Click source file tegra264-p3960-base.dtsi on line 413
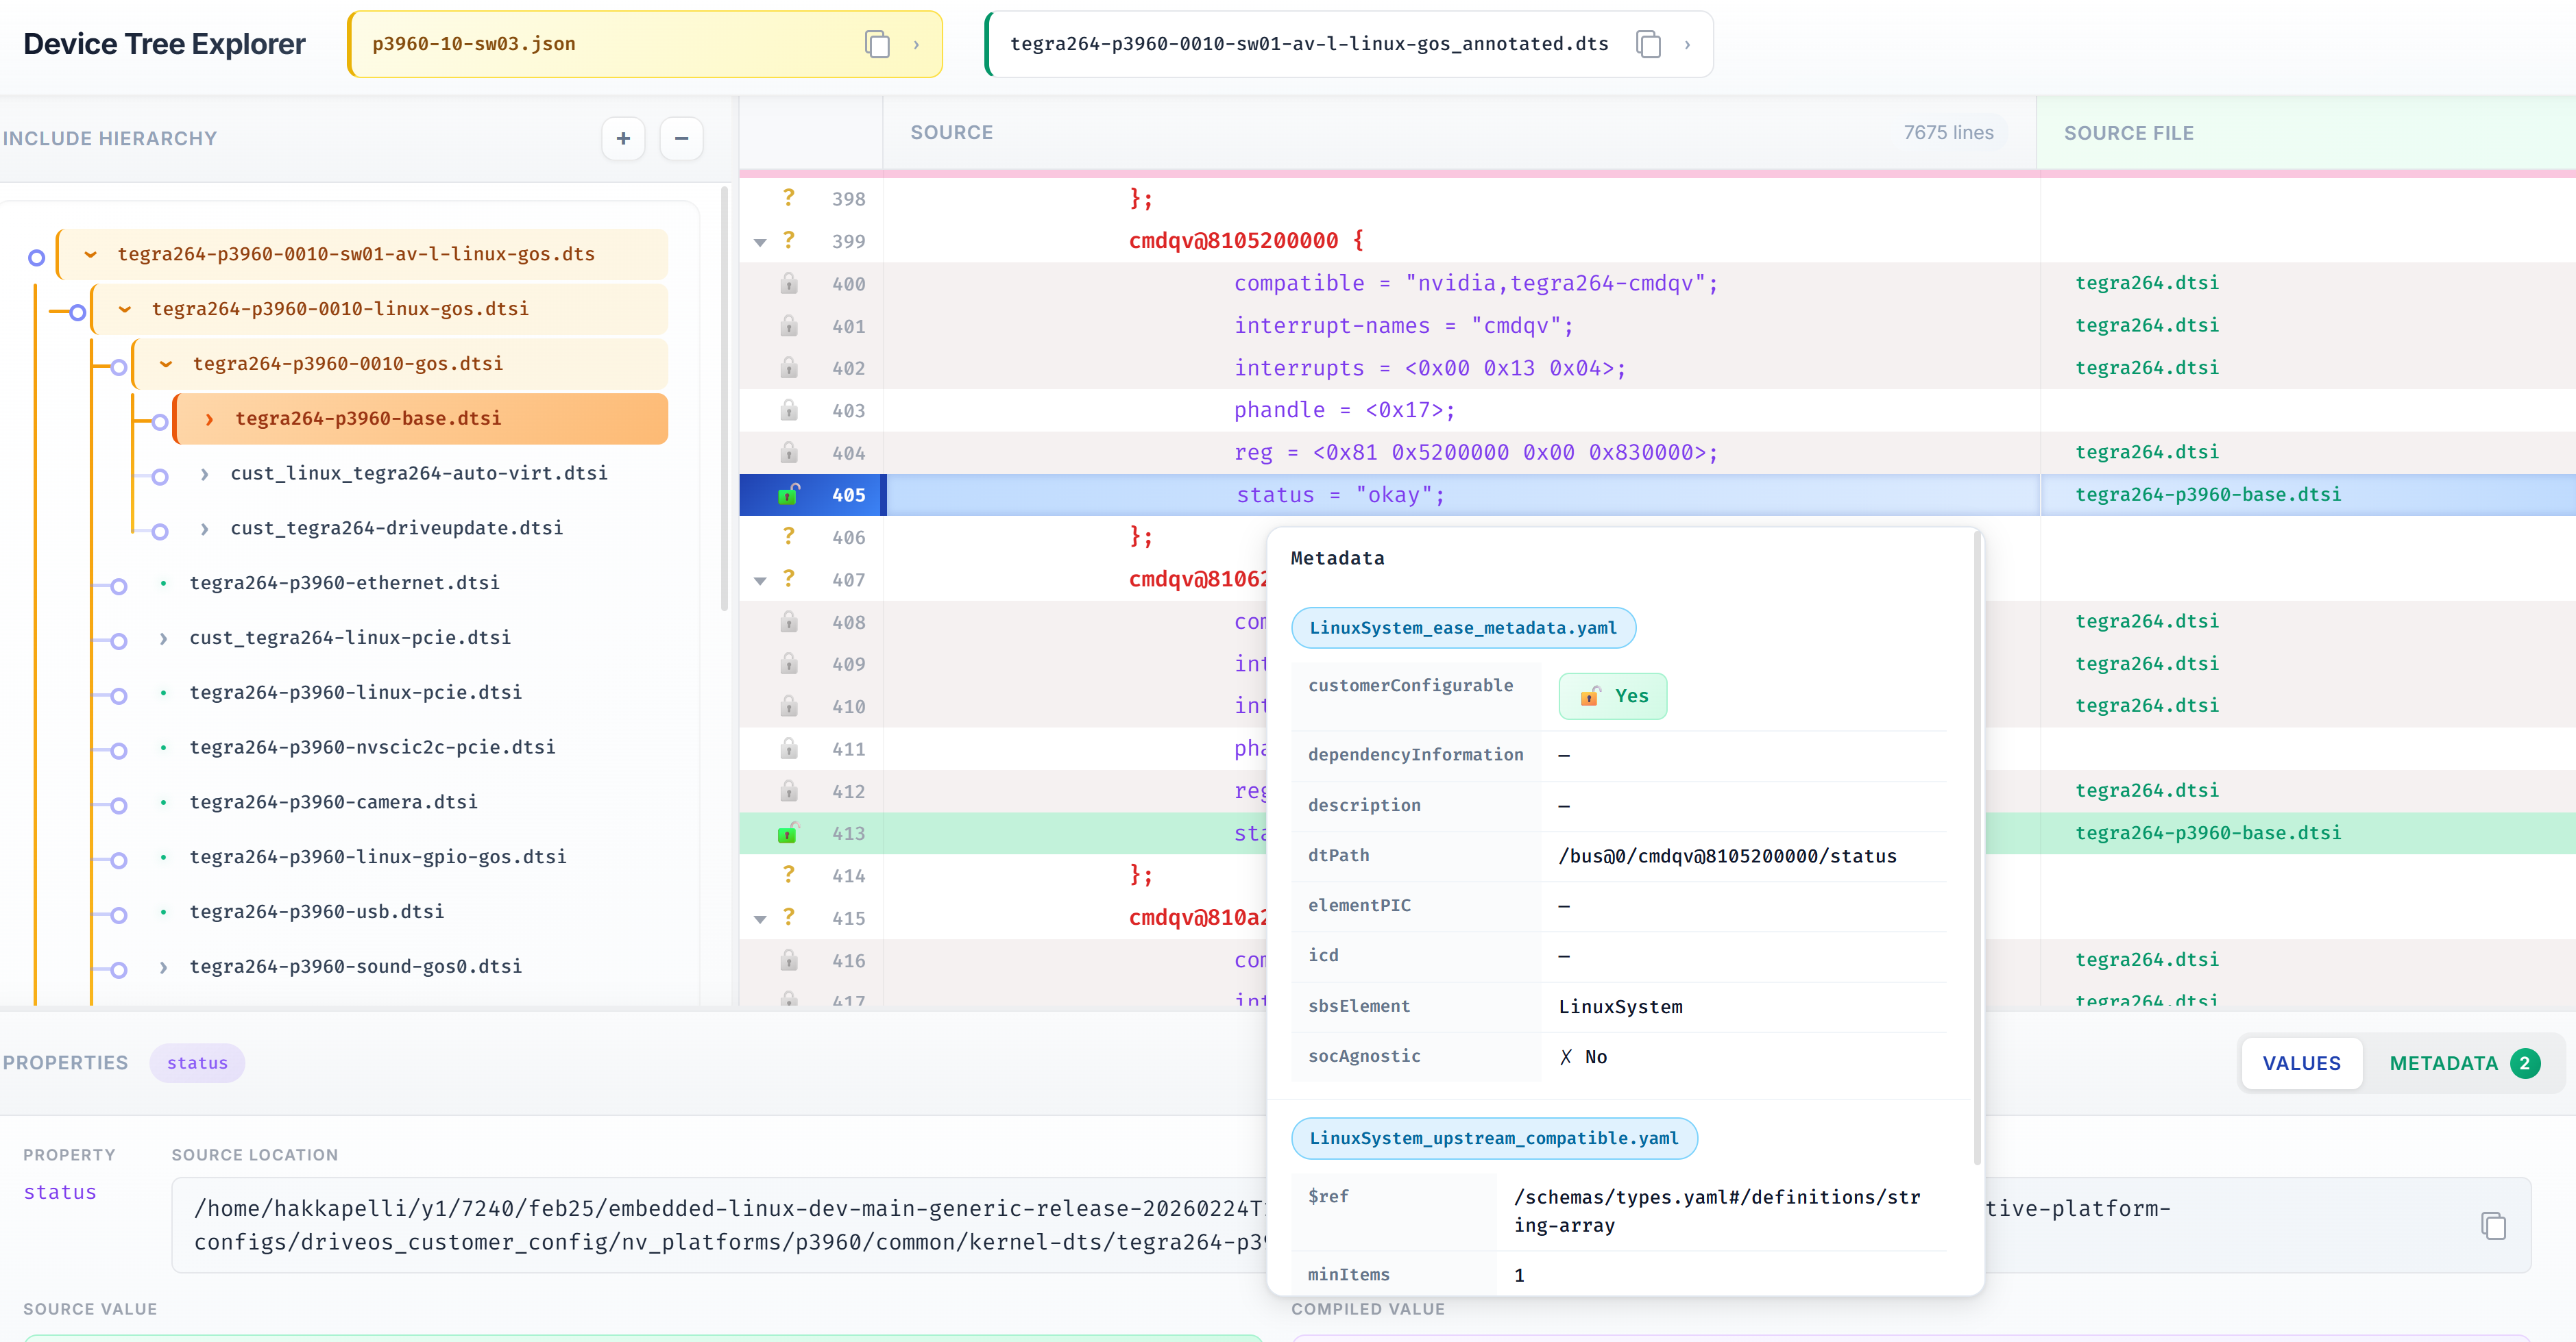Image resolution: width=2576 pixels, height=1342 pixels. click(2208, 832)
